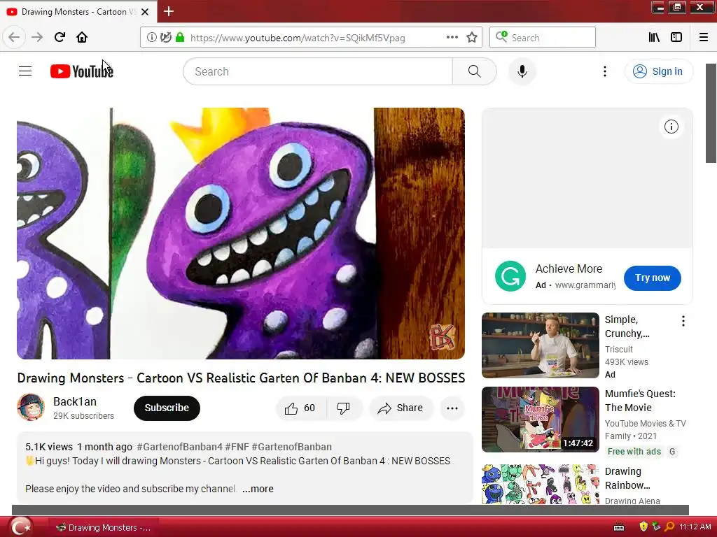Select the Drawing Monsters browser tab
Viewport: 717px width, 537px height.
(x=78, y=12)
